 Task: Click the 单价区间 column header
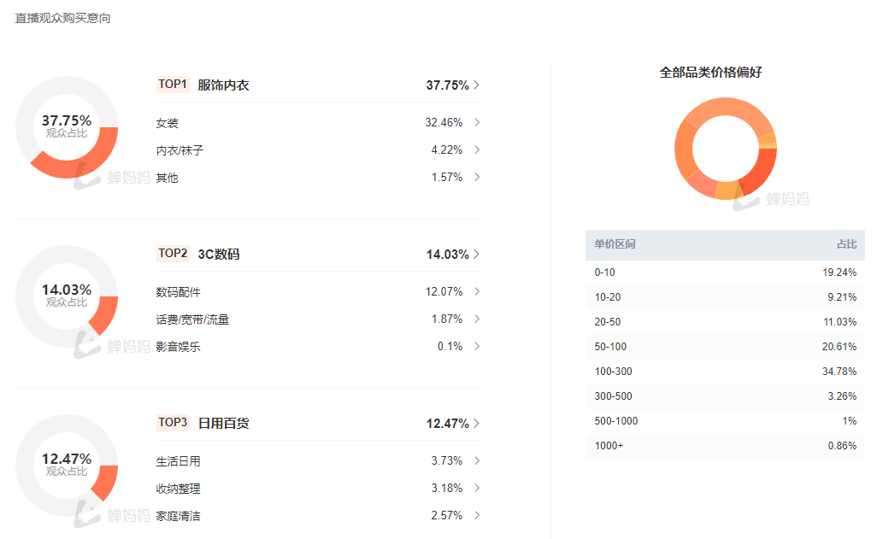coord(615,244)
